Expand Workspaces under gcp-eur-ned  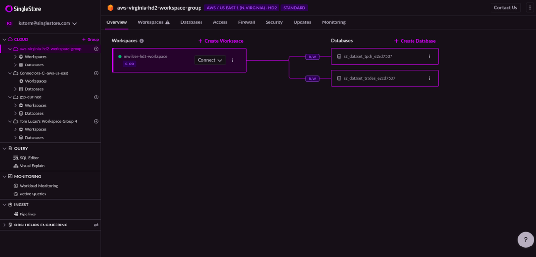15,105
